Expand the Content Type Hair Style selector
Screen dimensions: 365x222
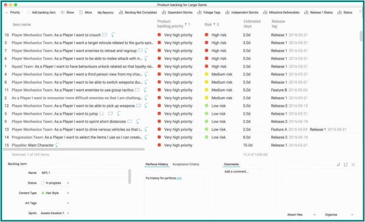(x=55, y=193)
